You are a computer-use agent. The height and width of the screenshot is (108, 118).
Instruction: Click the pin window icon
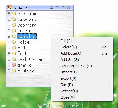[51, 8]
